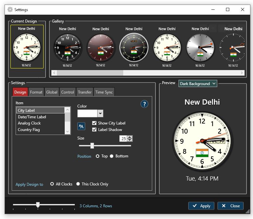Maximize the Settings window

pyautogui.click(x=228, y=9)
